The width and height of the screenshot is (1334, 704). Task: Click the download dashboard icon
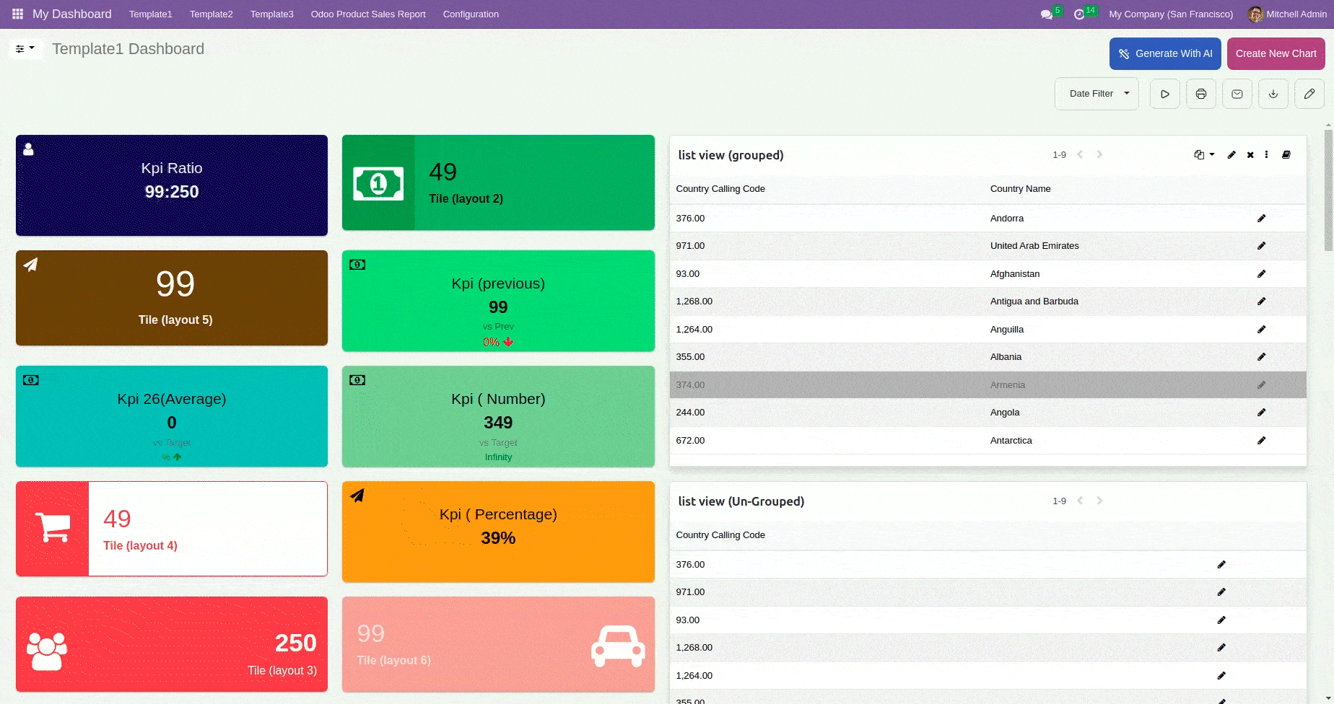(x=1273, y=94)
